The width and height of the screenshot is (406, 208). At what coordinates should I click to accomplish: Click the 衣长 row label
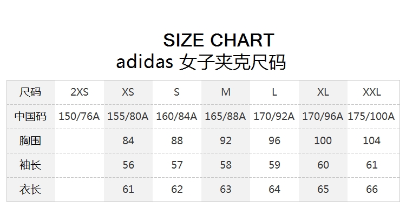tap(30, 190)
